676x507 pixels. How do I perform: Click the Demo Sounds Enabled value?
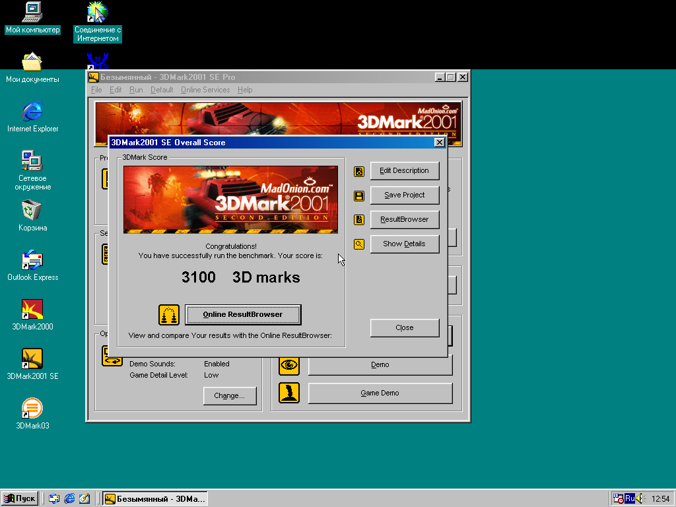point(217,364)
